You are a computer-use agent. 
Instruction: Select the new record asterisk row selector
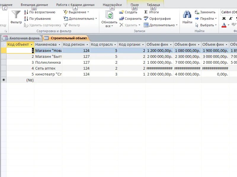(4, 80)
